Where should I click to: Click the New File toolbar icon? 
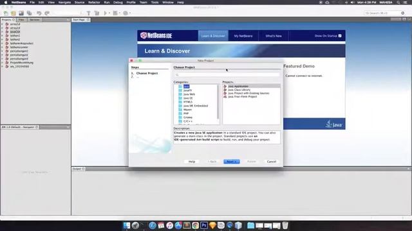point(6,13)
